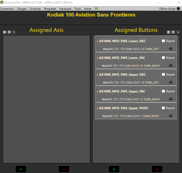Open the Scripting menu

(35, 9)
